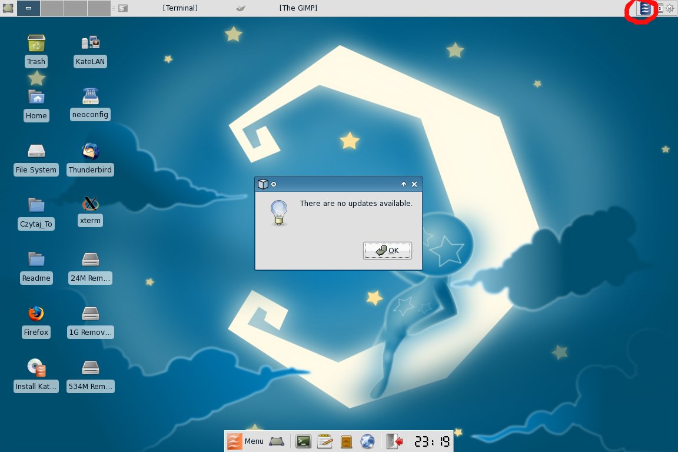Switch to the fourth workspace in pager
The width and height of the screenshot is (678, 452).
point(99,8)
